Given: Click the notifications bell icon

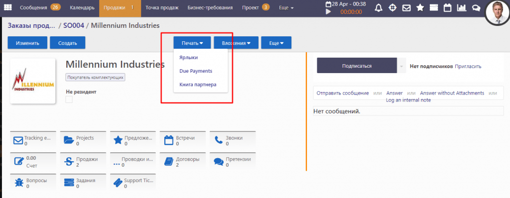Looking at the screenshot, I should pyautogui.click(x=379, y=8).
